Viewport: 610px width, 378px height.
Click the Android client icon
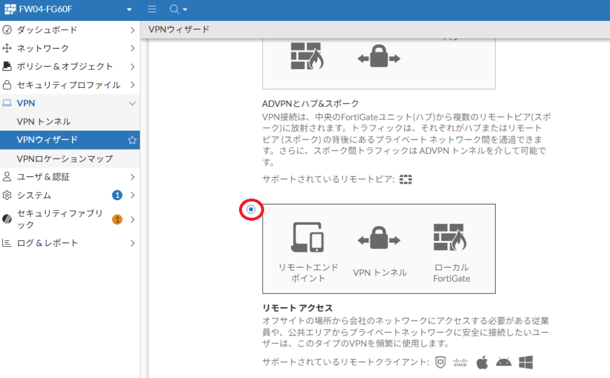click(x=504, y=362)
